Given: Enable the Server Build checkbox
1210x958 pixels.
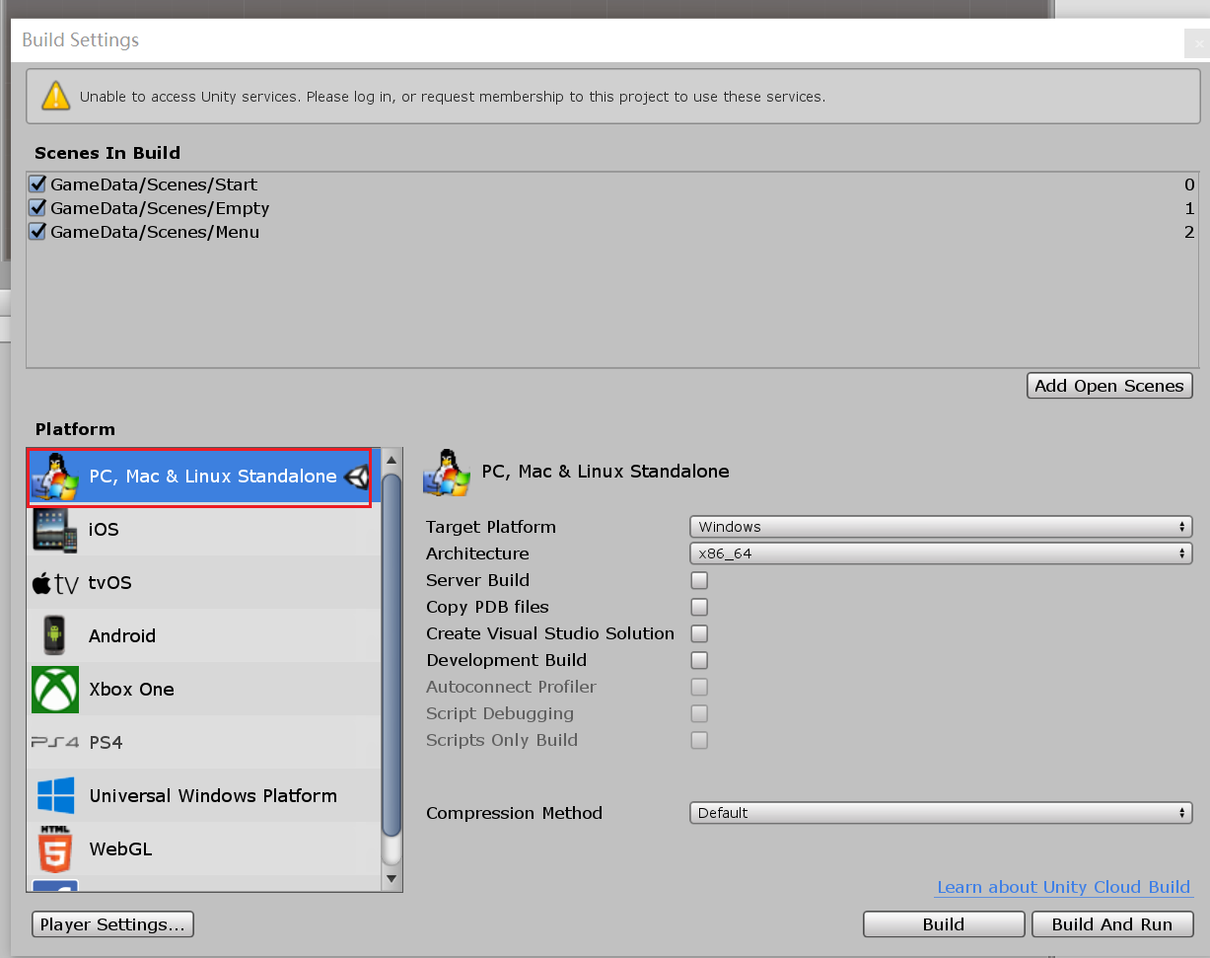Looking at the screenshot, I should pos(699,580).
